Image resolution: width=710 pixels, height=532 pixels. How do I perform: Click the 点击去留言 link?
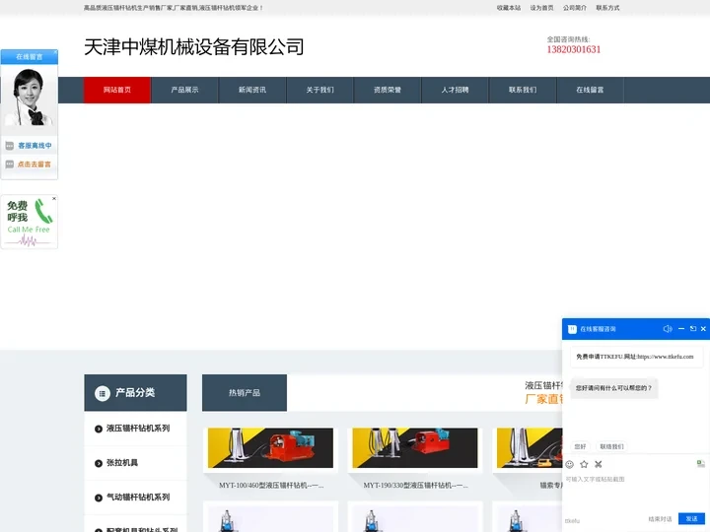[35, 165]
